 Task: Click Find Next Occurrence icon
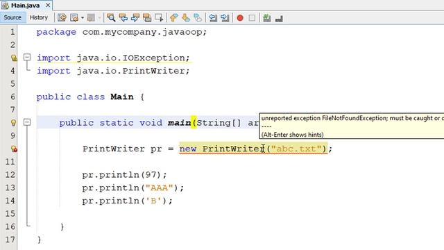tap(135, 18)
